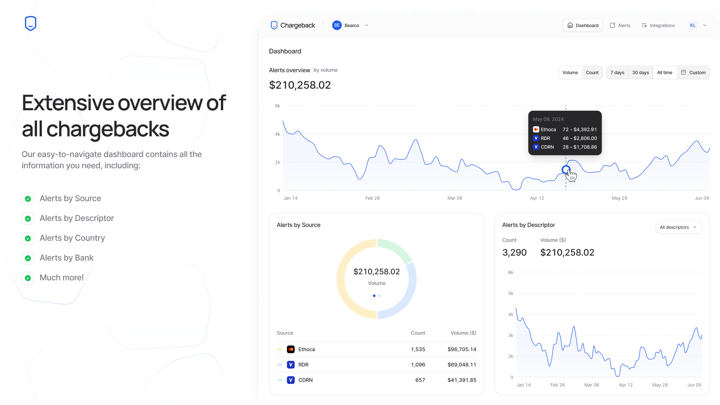
Task: Switch overview to Volume mode
Action: pos(570,72)
